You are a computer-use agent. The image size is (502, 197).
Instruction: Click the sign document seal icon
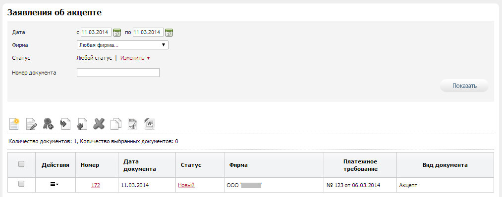48,123
